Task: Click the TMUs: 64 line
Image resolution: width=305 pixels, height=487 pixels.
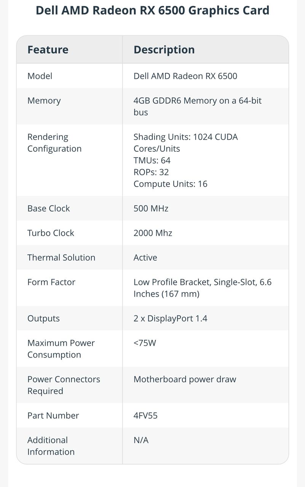Action: [152, 160]
